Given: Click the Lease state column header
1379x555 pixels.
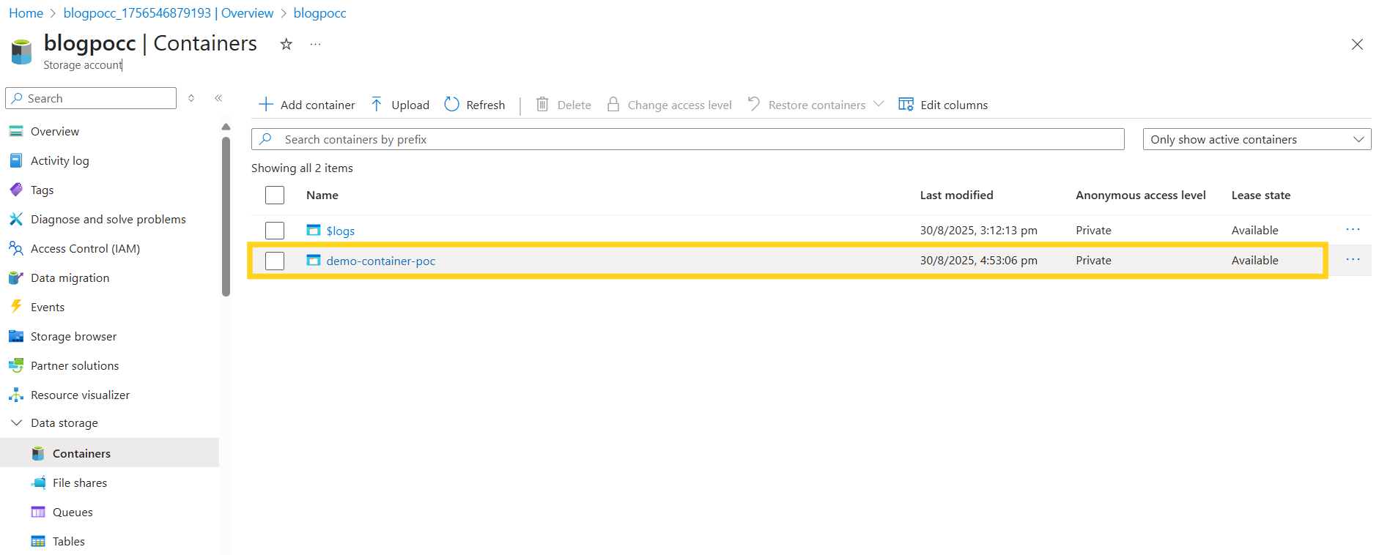Looking at the screenshot, I should 1261,195.
